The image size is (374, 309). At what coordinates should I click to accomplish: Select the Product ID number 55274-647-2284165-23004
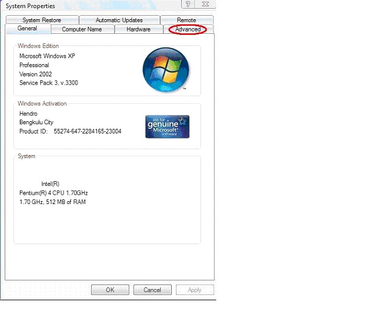point(88,131)
